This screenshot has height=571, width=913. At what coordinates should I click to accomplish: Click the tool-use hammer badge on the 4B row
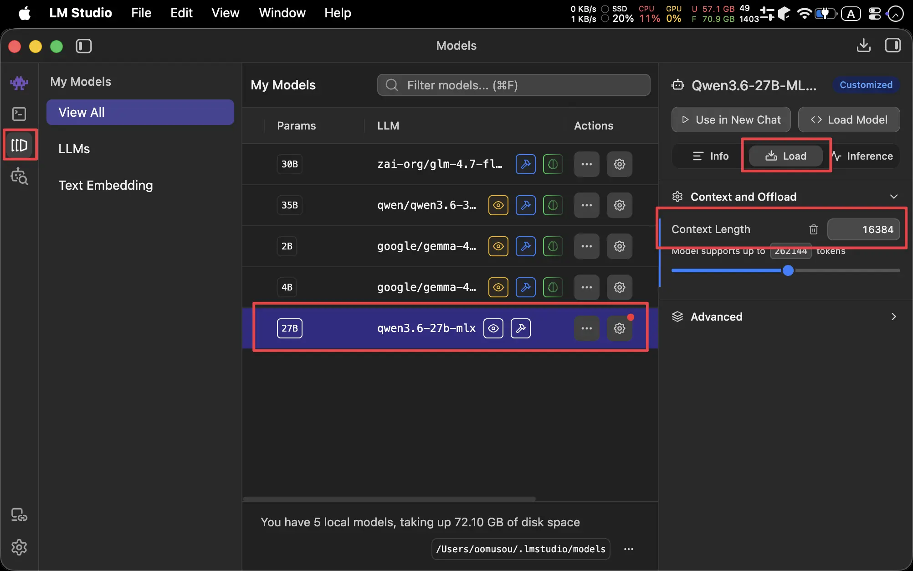click(525, 287)
